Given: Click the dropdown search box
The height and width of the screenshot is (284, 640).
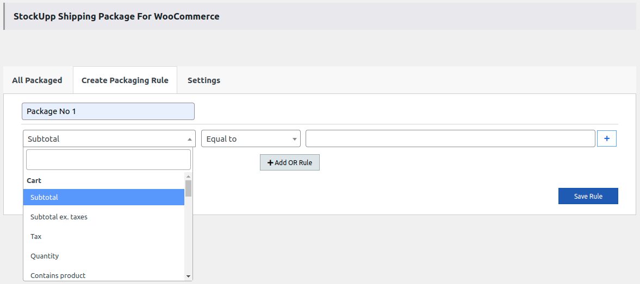Looking at the screenshot, I should coord(108,160).
